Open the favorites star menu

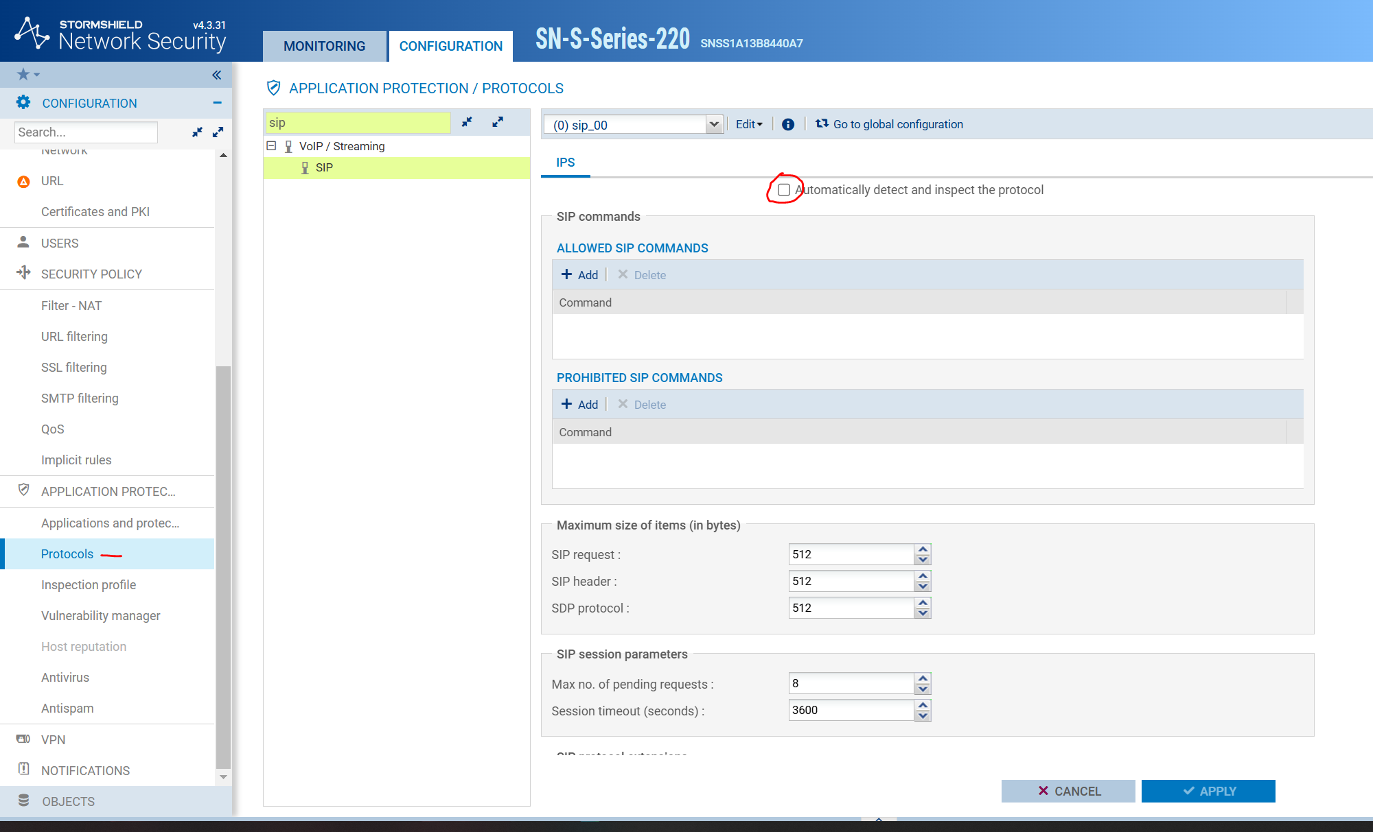point(28,75)
